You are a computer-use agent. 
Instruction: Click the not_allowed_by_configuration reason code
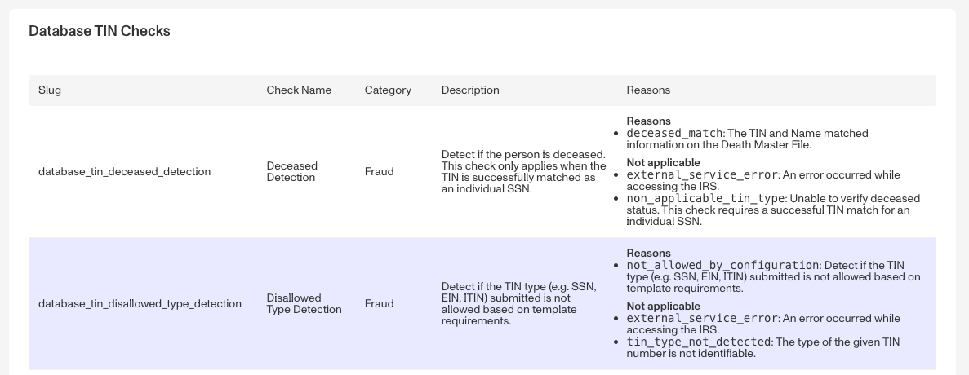[x=722, y=265]
